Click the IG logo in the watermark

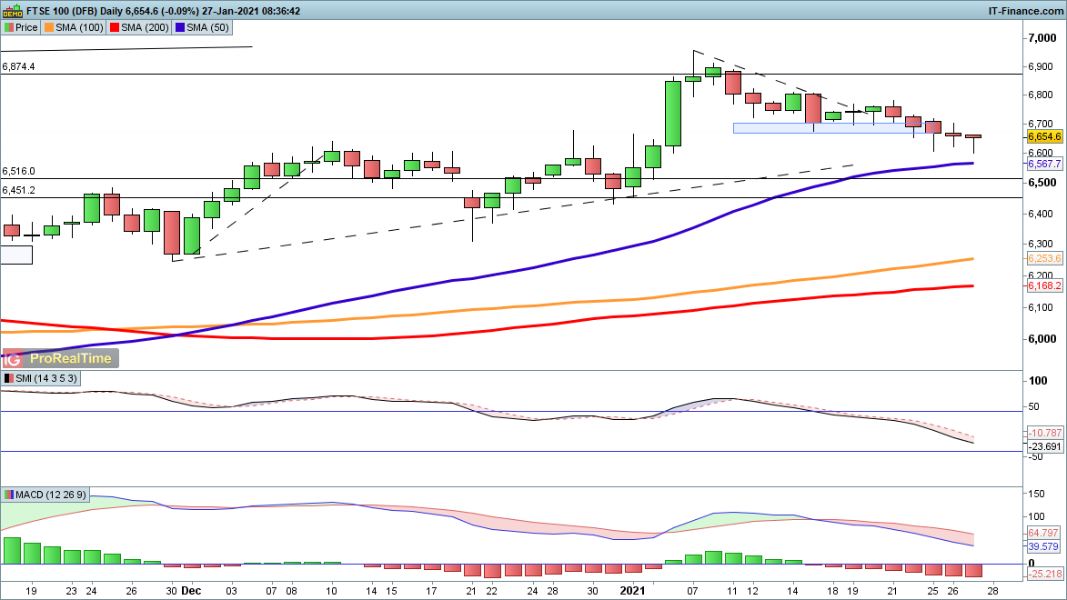(x=12, y=358)
